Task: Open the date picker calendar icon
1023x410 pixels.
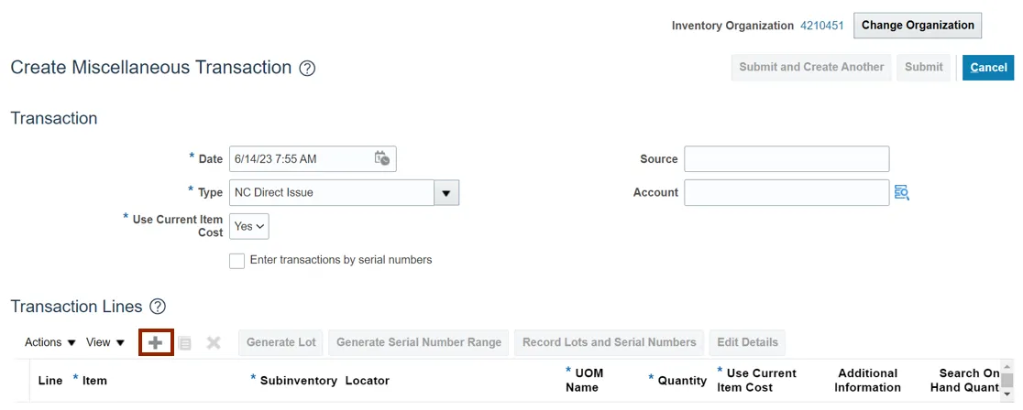Action: coord(382,158)
